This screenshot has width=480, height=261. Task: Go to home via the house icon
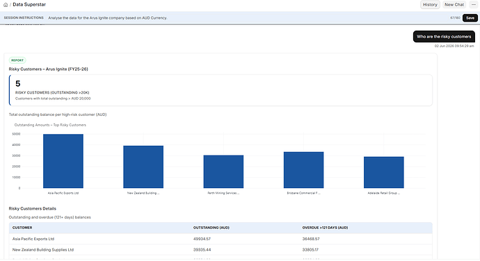tap(6, 5)
